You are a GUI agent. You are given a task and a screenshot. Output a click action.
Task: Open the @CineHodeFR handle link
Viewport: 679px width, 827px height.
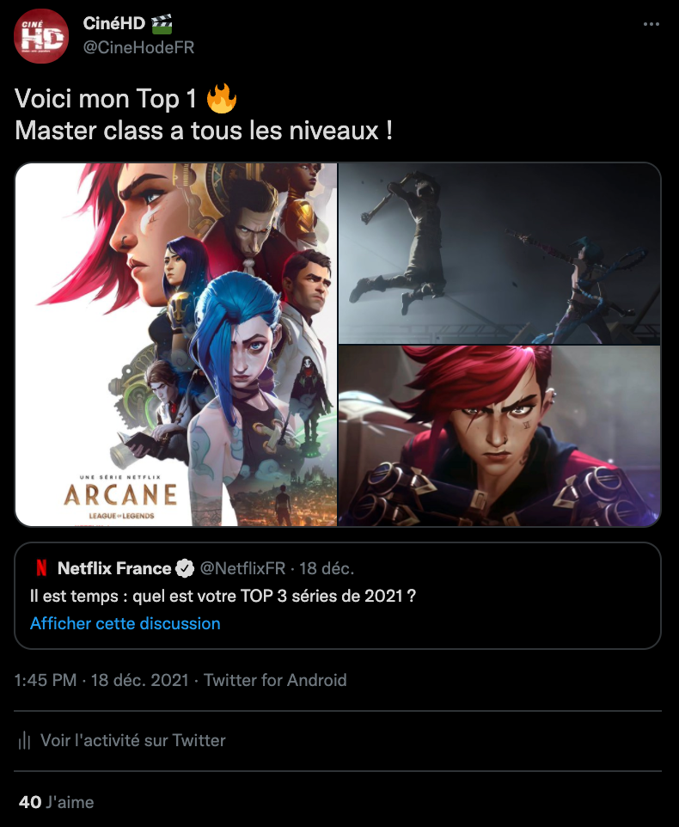tap(138, 47)
